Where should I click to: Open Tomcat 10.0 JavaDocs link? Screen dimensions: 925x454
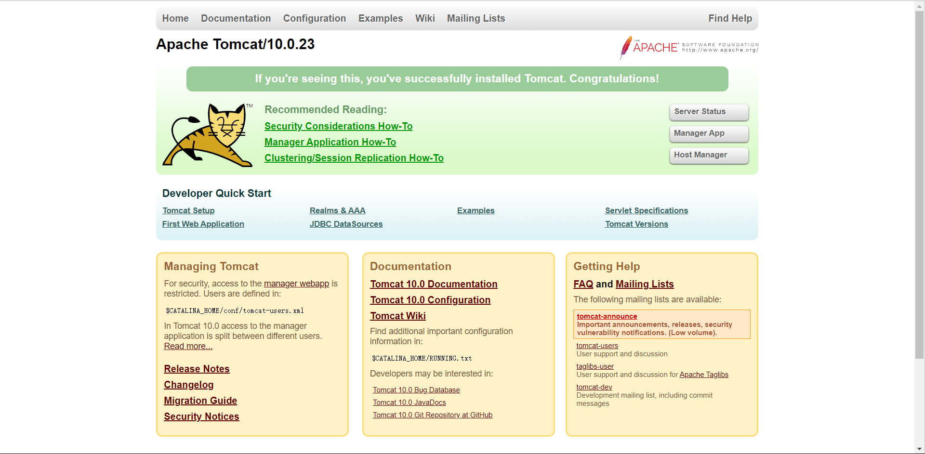pos(410,402)
